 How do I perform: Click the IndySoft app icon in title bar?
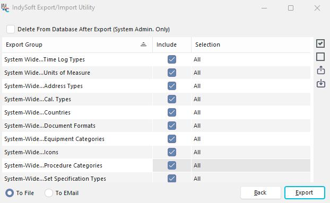point(5,8)
